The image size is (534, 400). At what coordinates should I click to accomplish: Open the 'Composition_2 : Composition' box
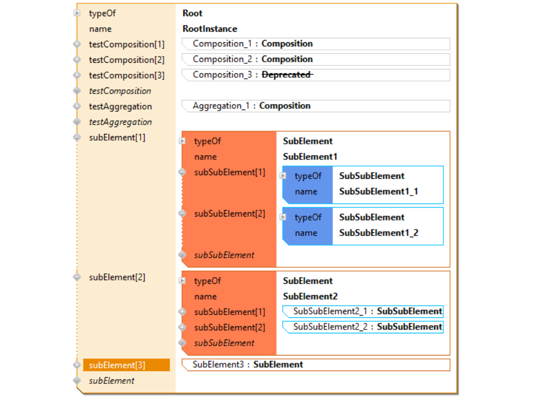(316, 59)
